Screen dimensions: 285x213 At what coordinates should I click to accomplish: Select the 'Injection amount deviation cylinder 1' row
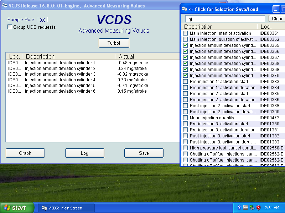93,63
